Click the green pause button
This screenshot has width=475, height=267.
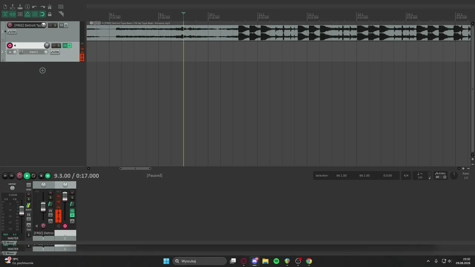pos(47,176)
